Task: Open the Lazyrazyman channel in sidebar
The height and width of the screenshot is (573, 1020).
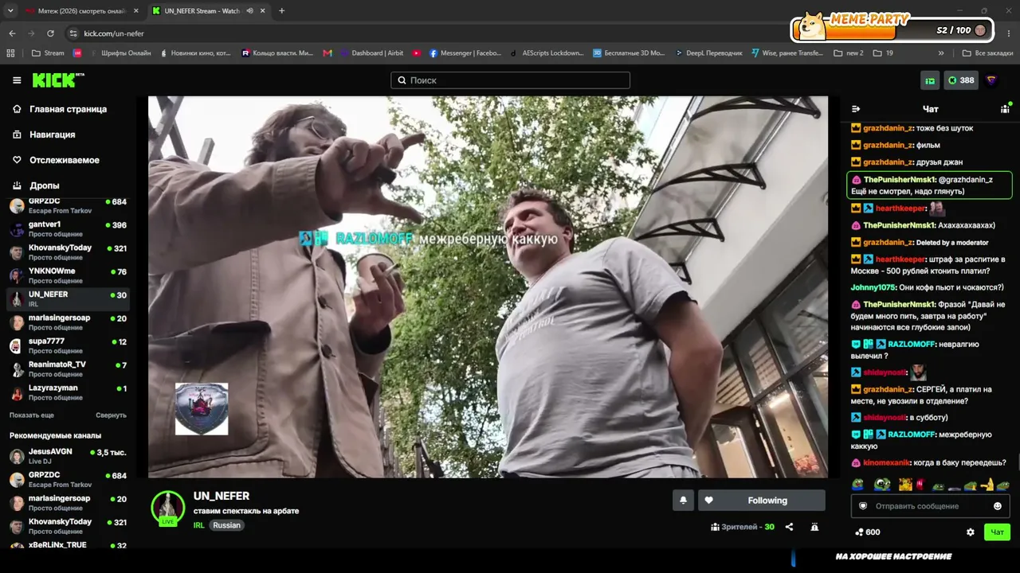Action: 68,392
